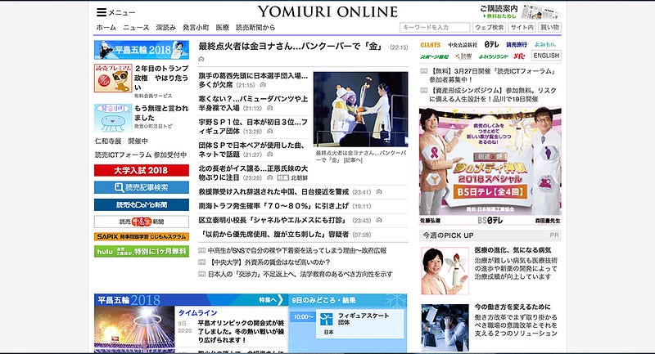Select the 10:00〜 schedule time marker
The height and width of the screenshot is (354, 655).
(303, 317)
